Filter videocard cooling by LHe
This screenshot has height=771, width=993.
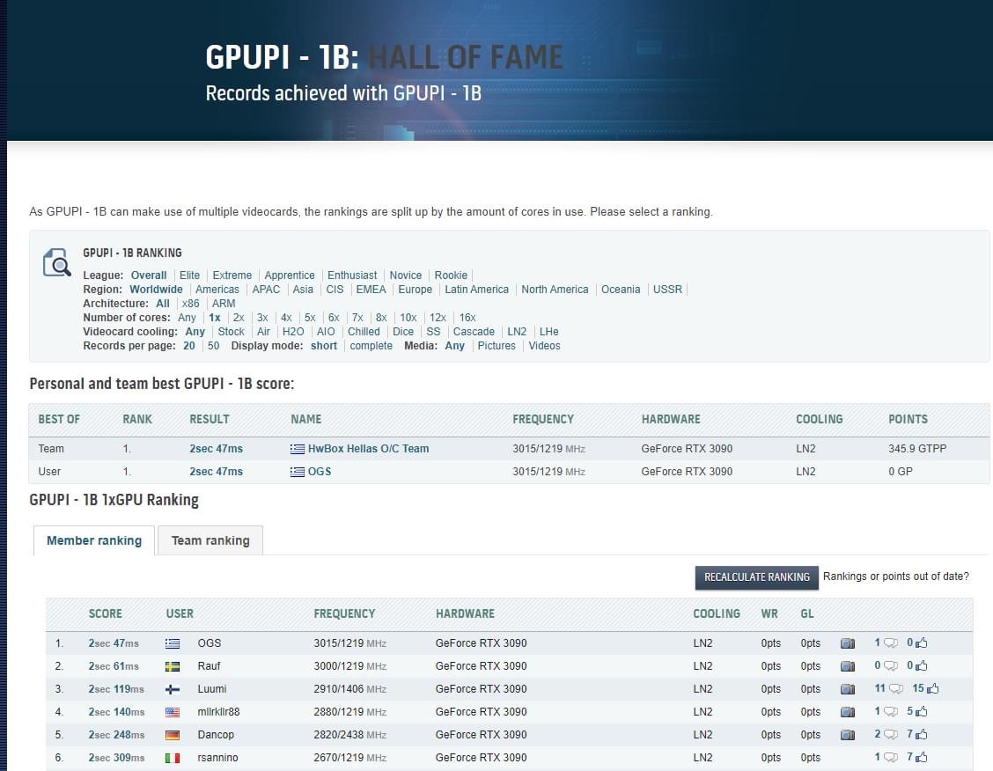[549, 331]
